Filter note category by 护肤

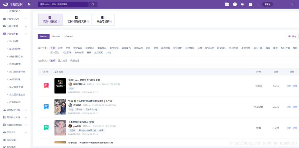click(x=68, y=48)
